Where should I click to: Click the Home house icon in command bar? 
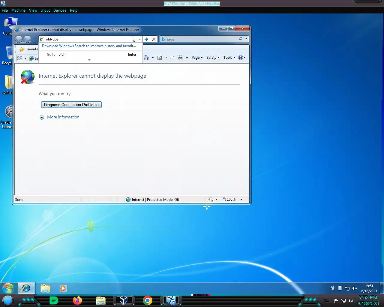tap(146, 58)
